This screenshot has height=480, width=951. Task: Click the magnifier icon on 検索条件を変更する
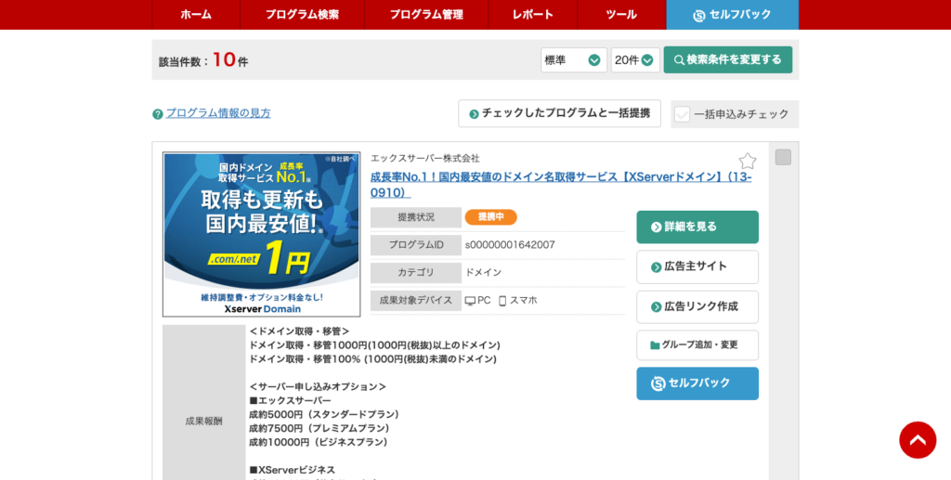point(679,60)
